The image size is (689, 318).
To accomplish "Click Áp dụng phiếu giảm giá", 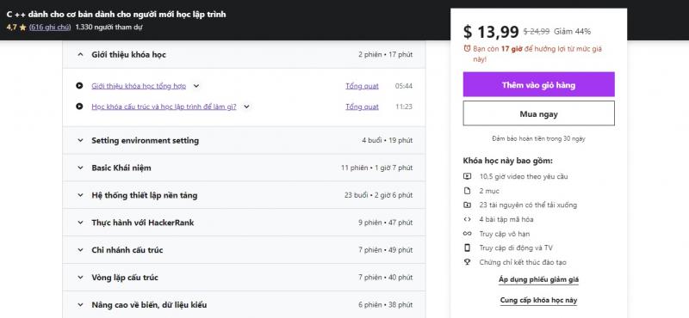I will (x=539, y=279).
